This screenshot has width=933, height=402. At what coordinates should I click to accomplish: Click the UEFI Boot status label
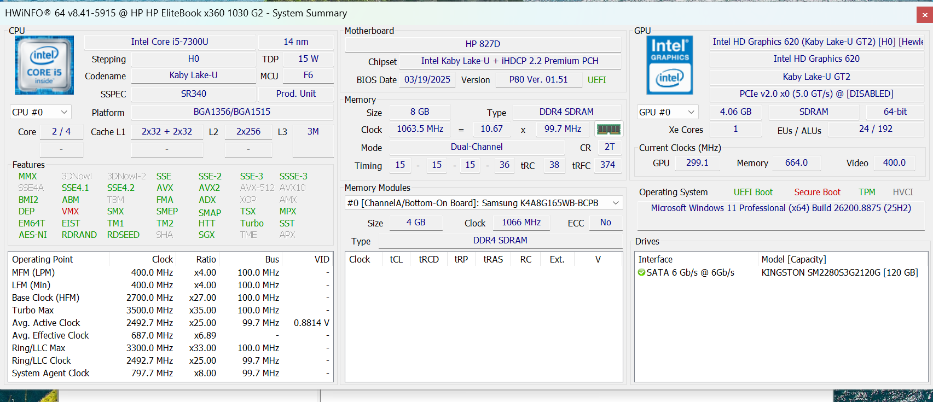pyautogui.click(x=753, y=193)
